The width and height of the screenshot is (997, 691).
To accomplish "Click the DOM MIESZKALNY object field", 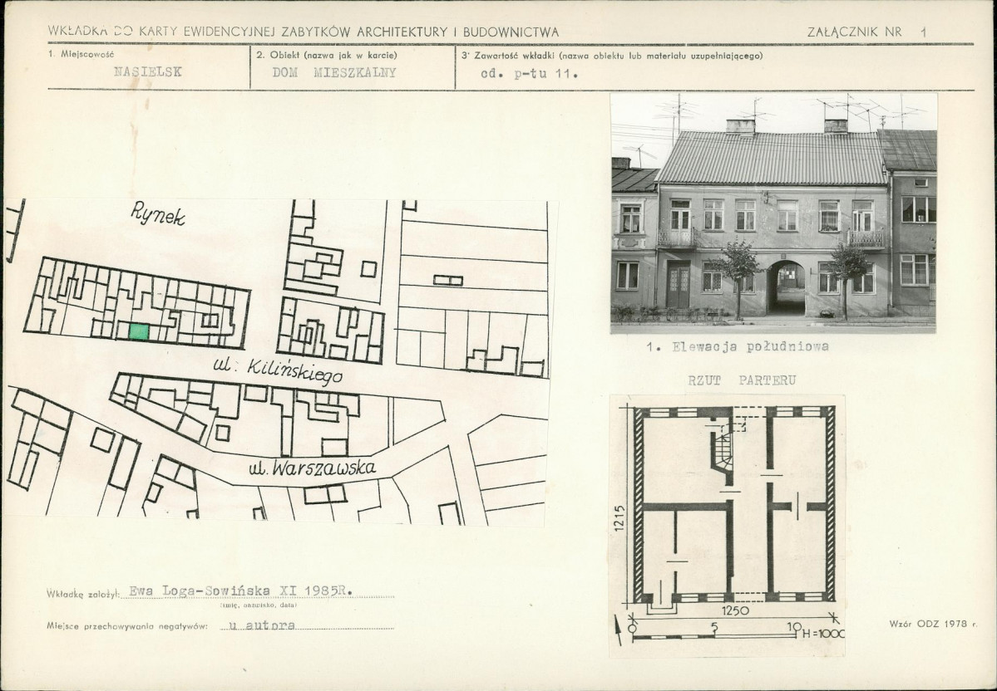I will (x=334, y=72).
